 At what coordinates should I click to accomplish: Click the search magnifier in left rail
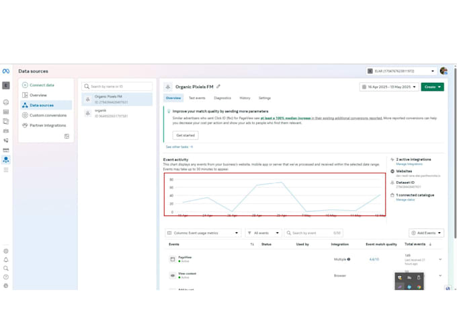(x=6, y=269)
